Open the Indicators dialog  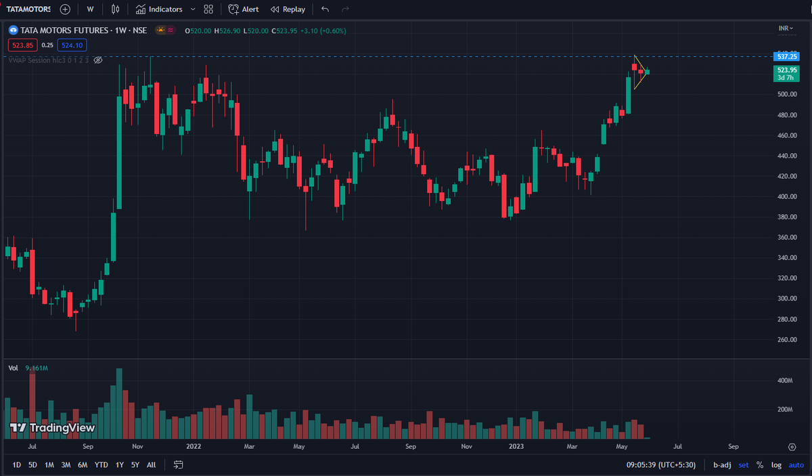pyautogui.click(x=159, y=9)
